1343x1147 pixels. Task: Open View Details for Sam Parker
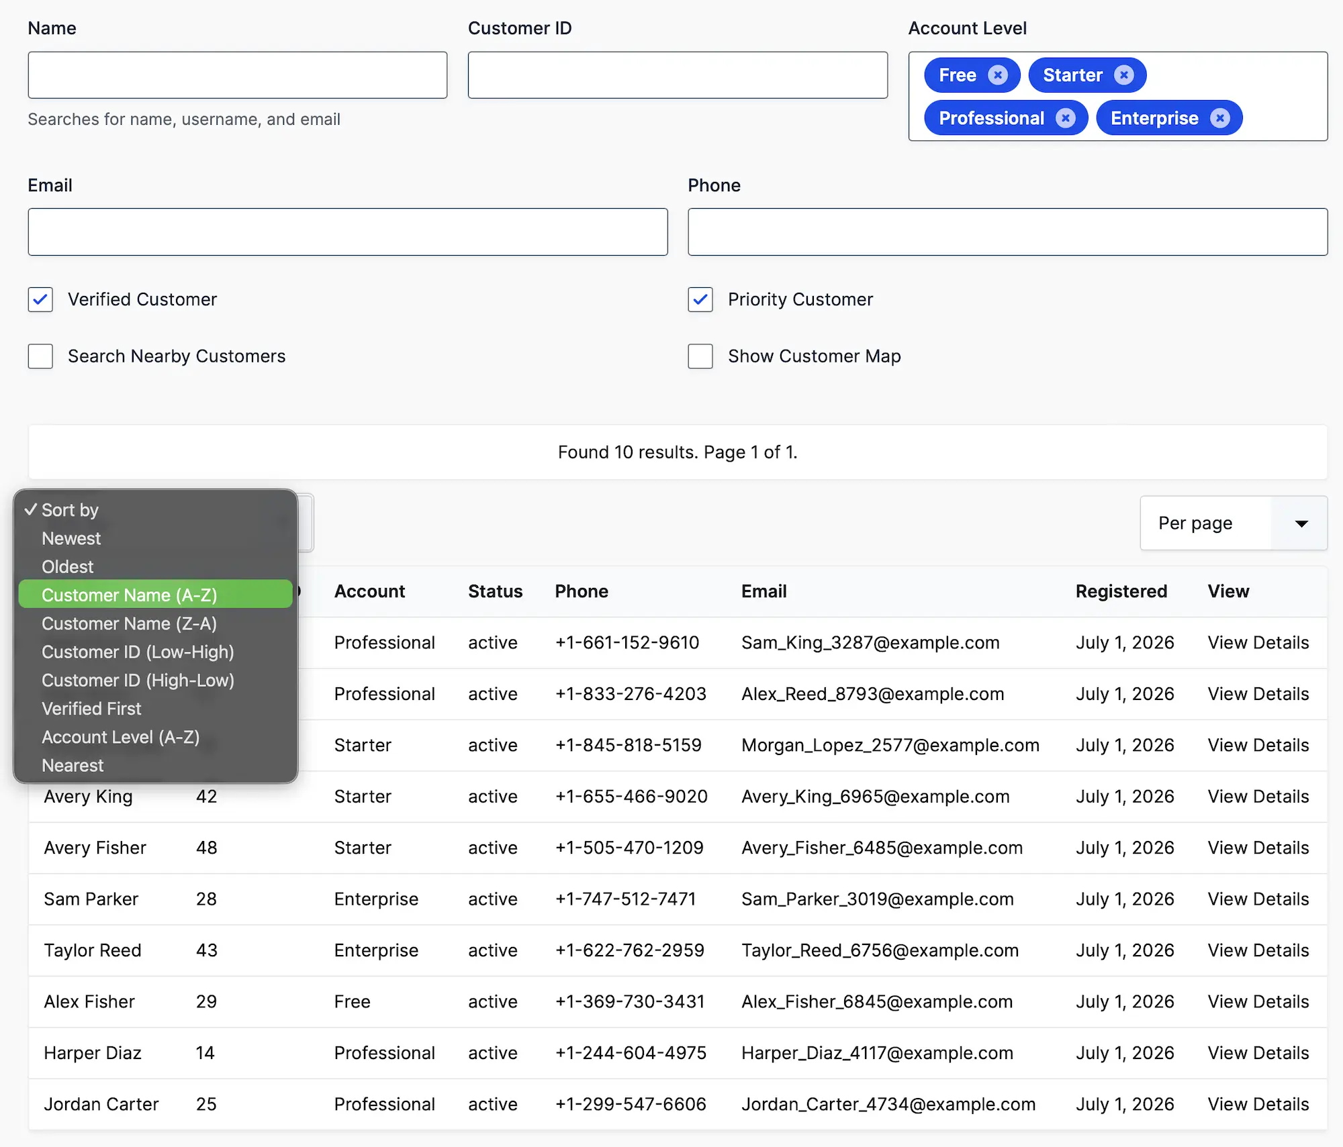1258,899
